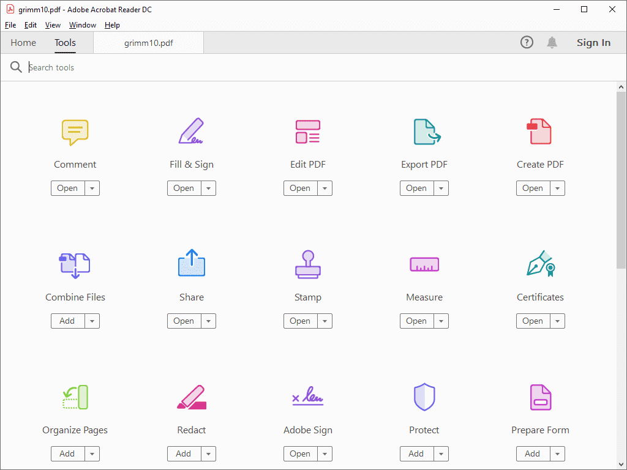This screenshot has width=627, height=470.
Task: Click the search magnifier icon
Action: coord(16,67)
